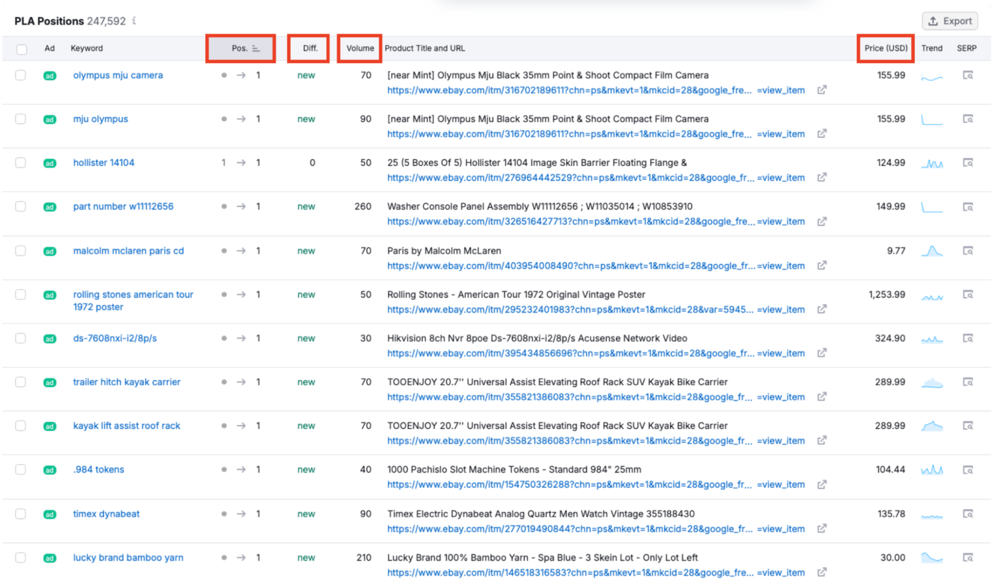Check the row checkbox for trailer hitch kayak carrier
The image size is (996, 582).
coord(21,382)
